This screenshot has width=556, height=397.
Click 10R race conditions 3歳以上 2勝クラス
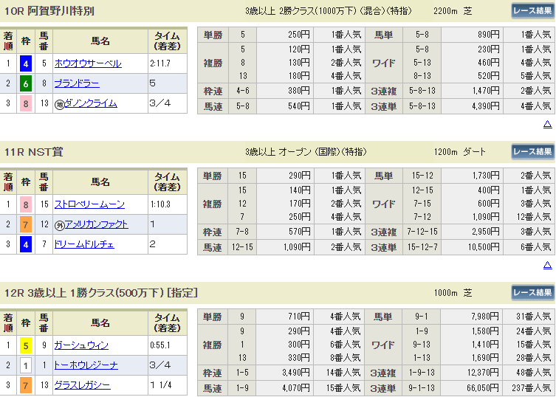[x=329, y=11]
